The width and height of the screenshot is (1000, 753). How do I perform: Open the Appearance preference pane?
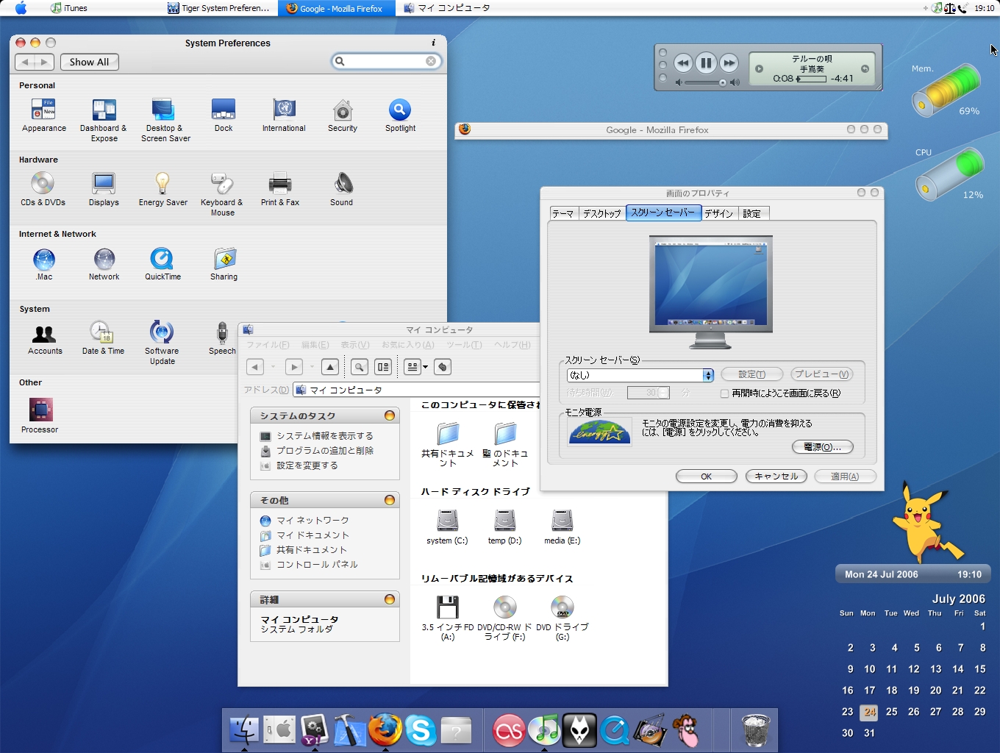(x=43, y=115)
